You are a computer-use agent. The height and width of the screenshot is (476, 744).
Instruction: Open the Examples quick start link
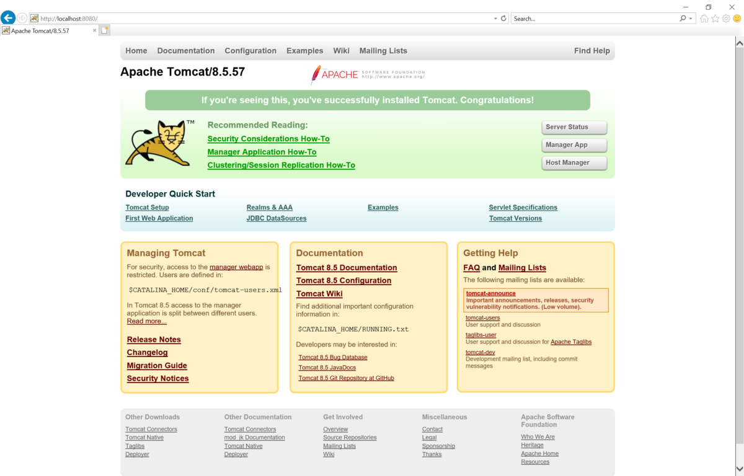tap(383, 208)
